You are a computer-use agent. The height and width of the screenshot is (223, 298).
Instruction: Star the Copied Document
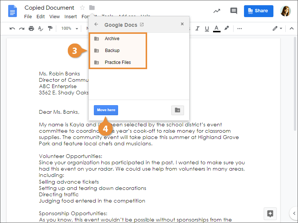[x=82, y=8]
